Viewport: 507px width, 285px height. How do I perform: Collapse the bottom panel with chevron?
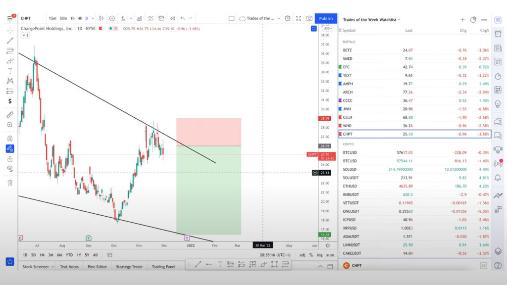[320, 267]
